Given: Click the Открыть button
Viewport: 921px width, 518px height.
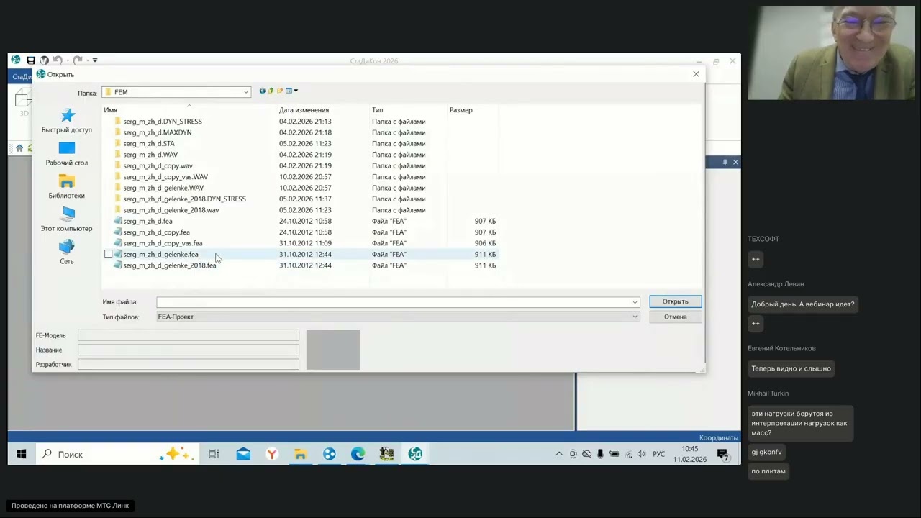Looking at the screenshot, I should (x=675, y=302).
